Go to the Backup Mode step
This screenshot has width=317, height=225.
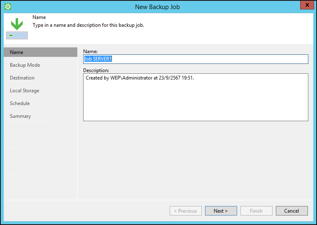25,65
